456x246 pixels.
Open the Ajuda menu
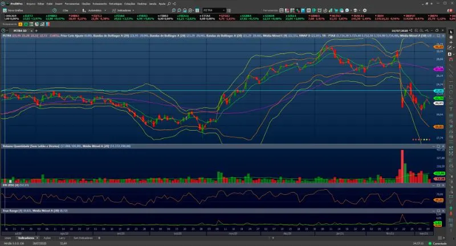(162, 4)
